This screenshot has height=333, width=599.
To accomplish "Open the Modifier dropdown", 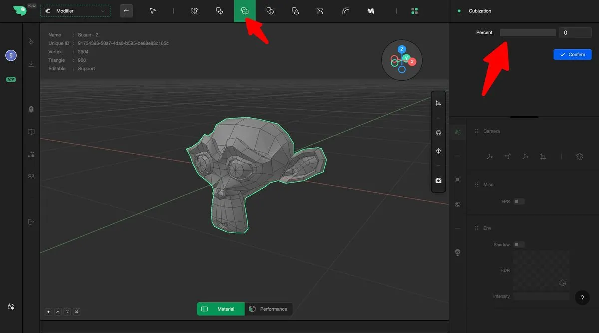I will (x=75, y=11).
